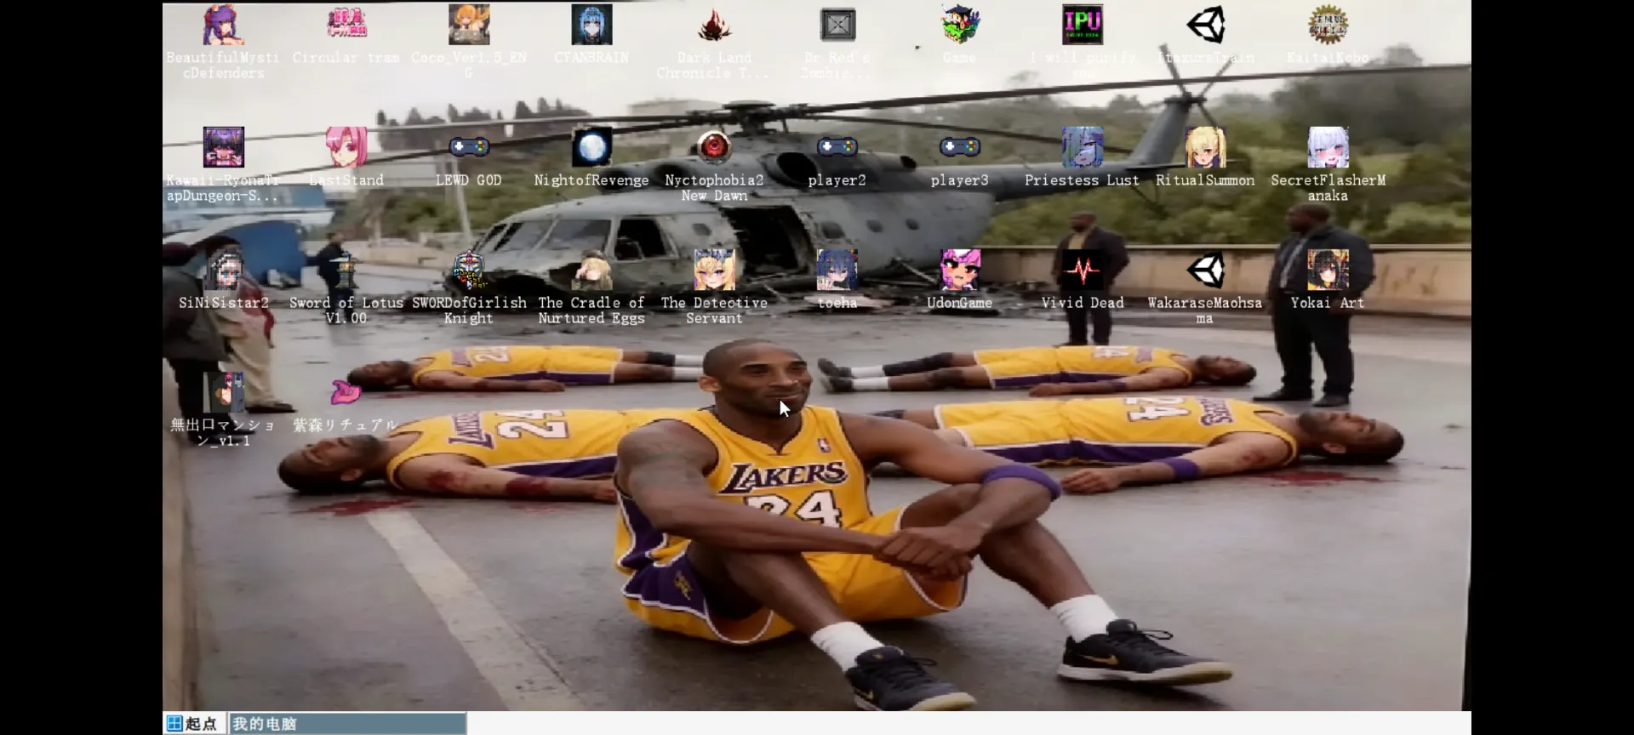The width and height of the screenshot is (1634, 735).
Task: Select the 我的电脑 taskbar item
Action: (x=347, y=724)
